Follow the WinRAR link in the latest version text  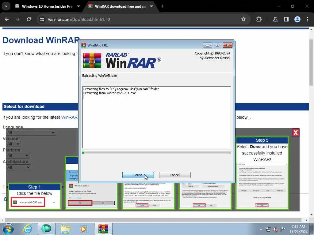[69, 117]
